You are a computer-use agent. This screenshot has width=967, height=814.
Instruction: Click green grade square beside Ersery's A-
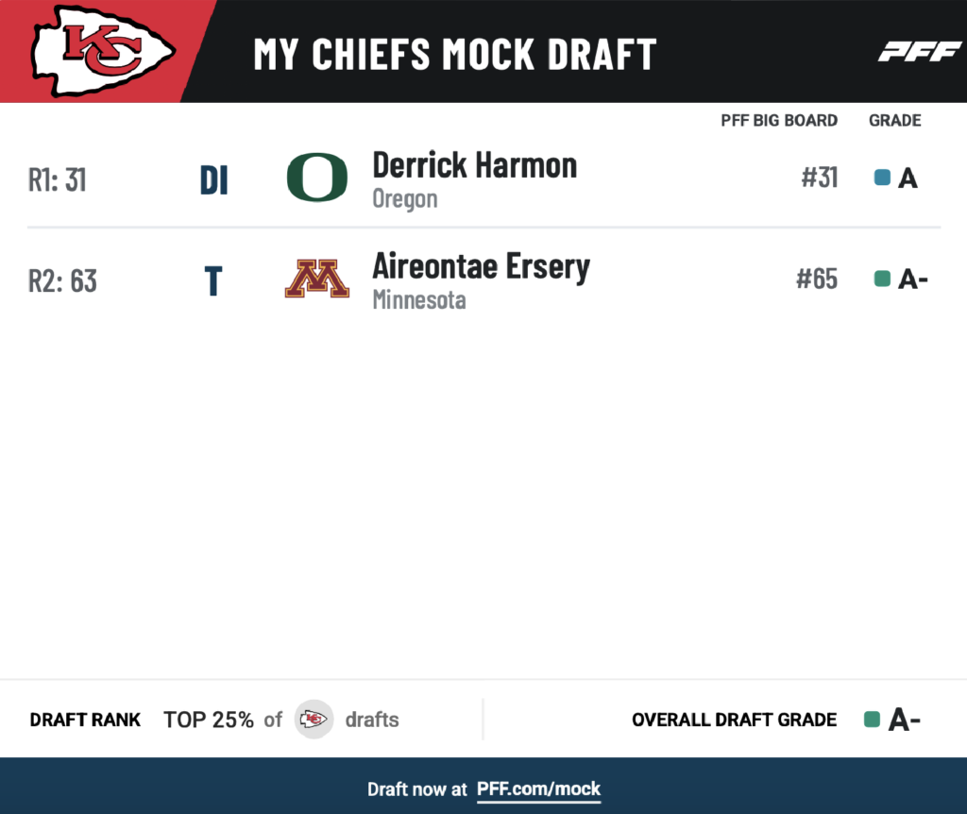[883, 279]
